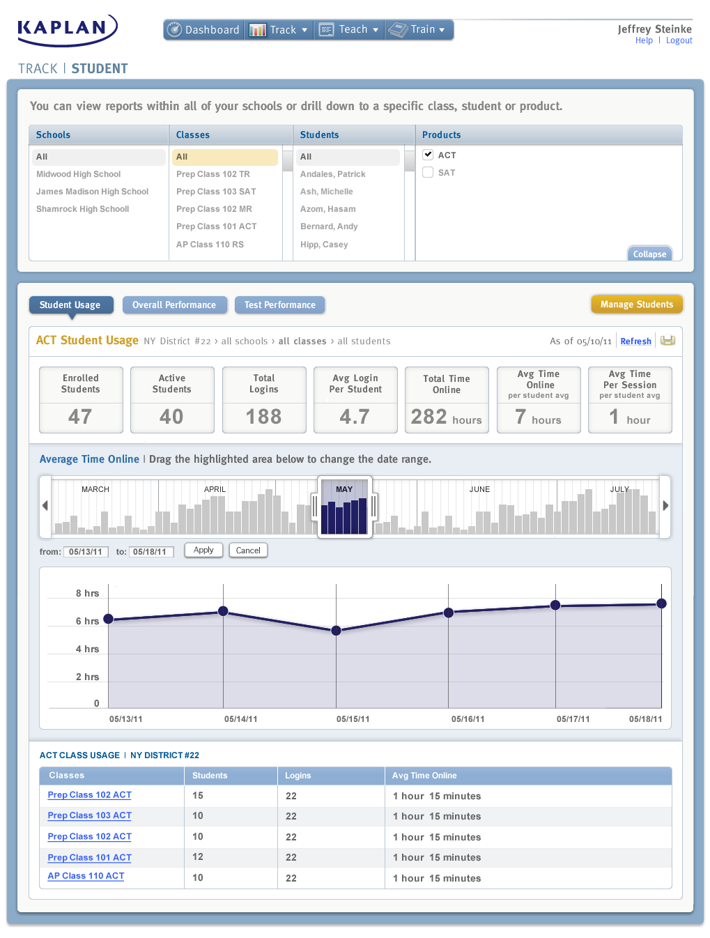
Task: Click the to date field
Action: pos(151,552)
